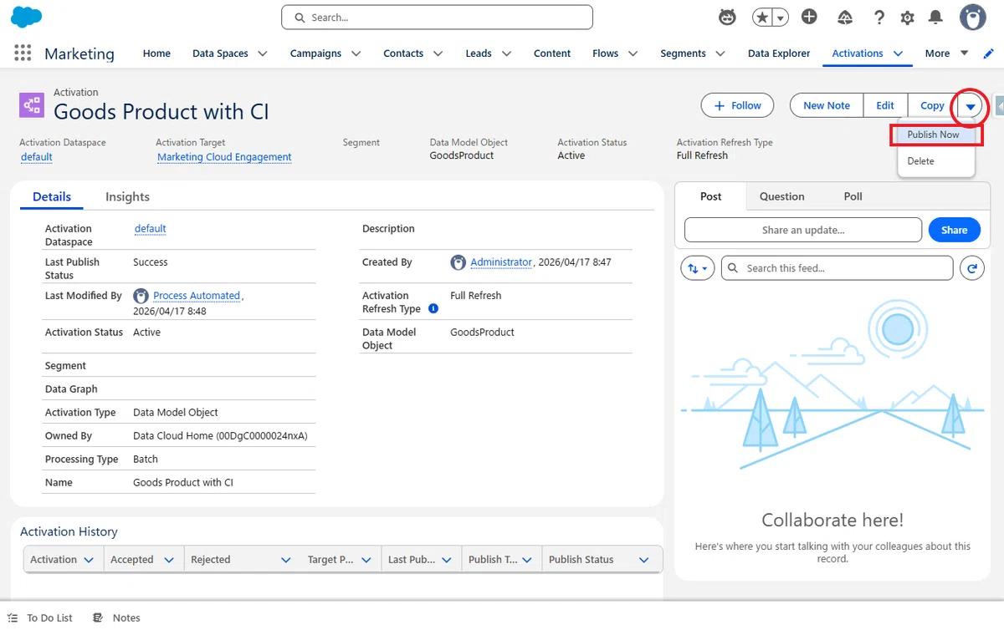
Task: Click the Activation History heading
Action: point(69,531)
